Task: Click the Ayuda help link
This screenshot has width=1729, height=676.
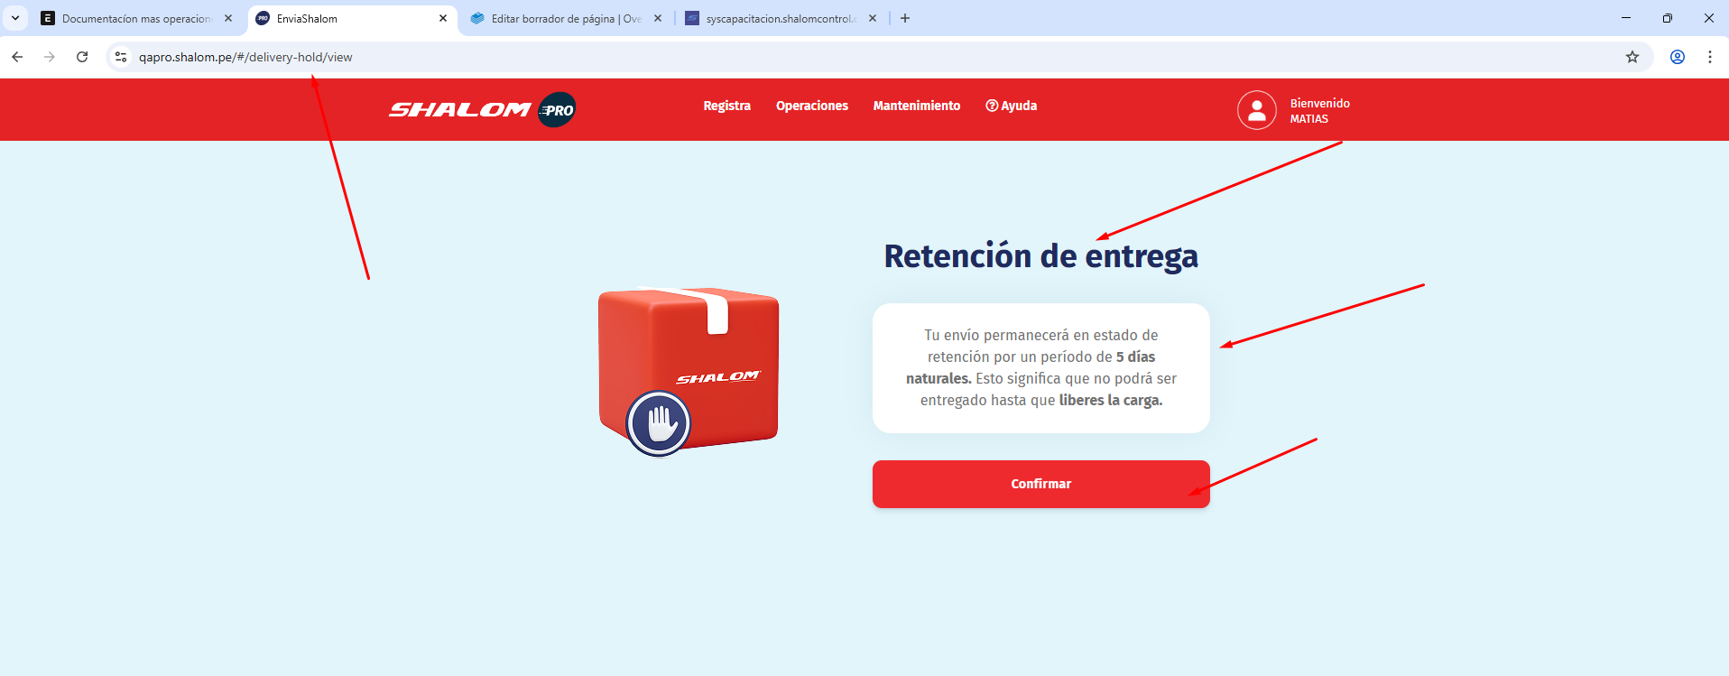Action: coord(1011,106)
